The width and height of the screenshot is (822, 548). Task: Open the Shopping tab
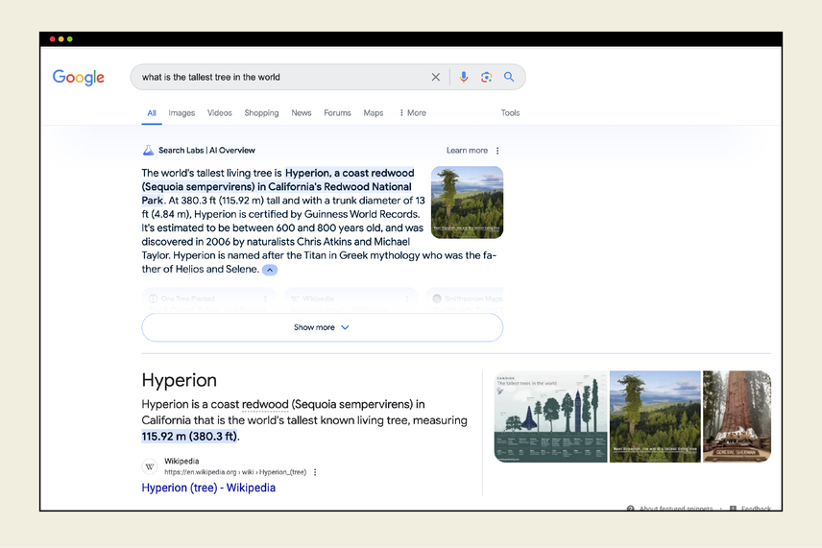[x=261, y=112]
